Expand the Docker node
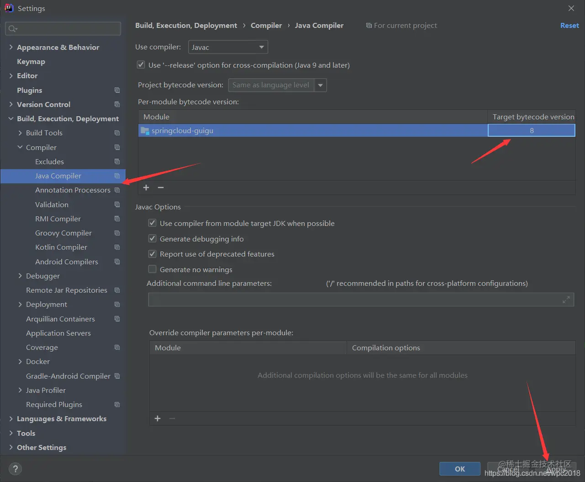The width and height of the screenshot is (585, 482). 20,361
